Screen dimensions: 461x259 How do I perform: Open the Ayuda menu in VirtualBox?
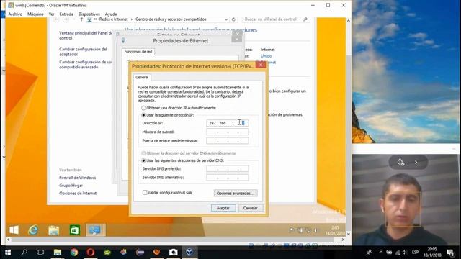coord(111,14)
